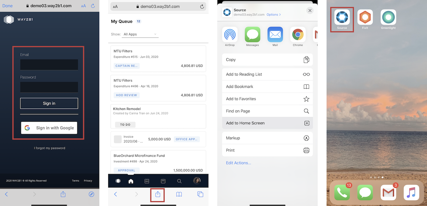The image size is (427, 206).
Task: Close the share sheet with the X
Action: [310, 11]
